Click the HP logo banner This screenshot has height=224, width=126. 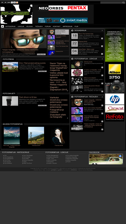pyautogui.click(x=115, y=99)
